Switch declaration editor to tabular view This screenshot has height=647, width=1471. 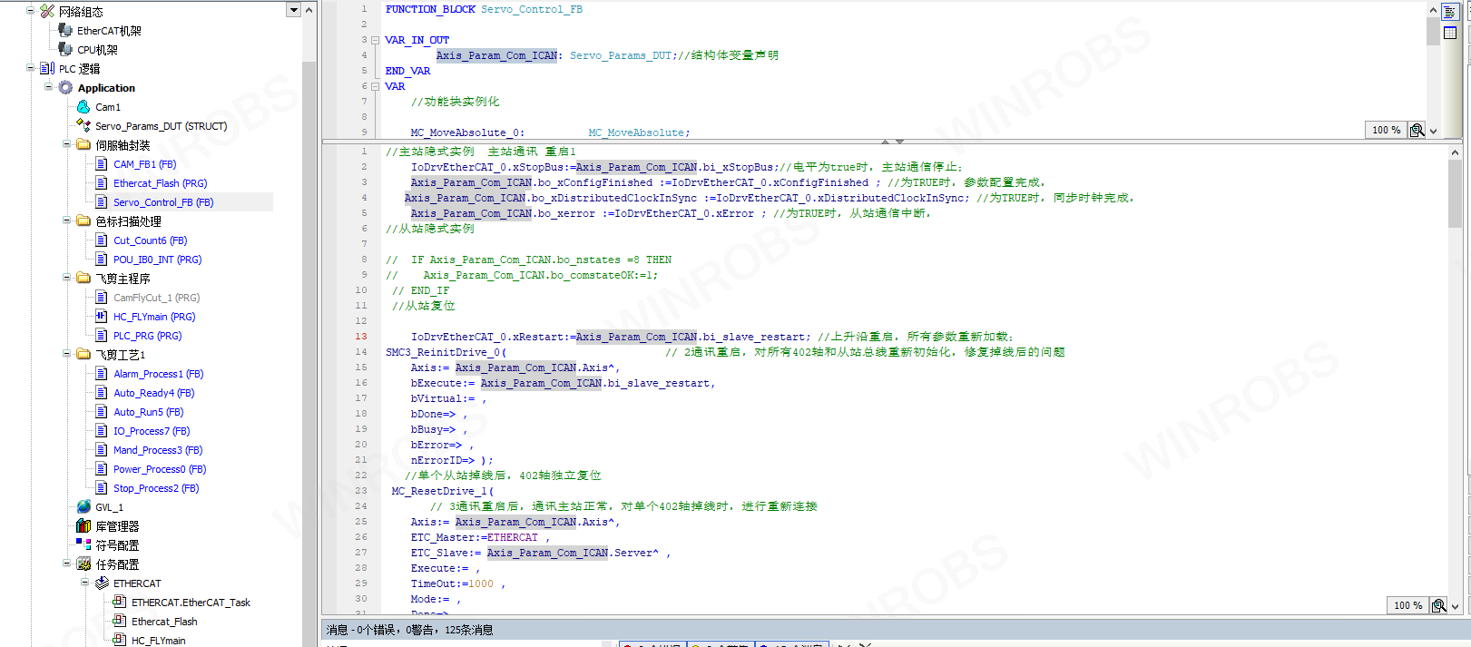coord(1450,34)
